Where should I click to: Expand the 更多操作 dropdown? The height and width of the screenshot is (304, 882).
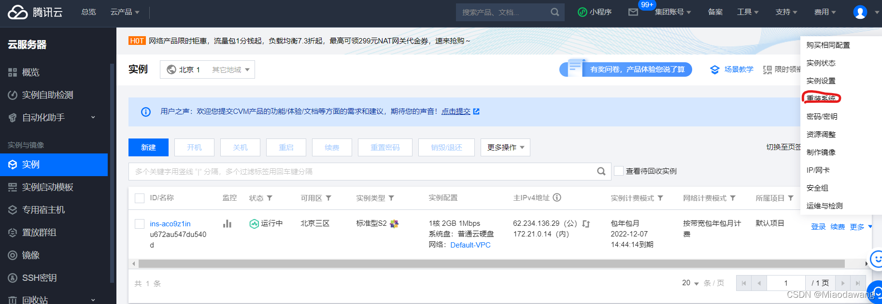pos(505,147)
